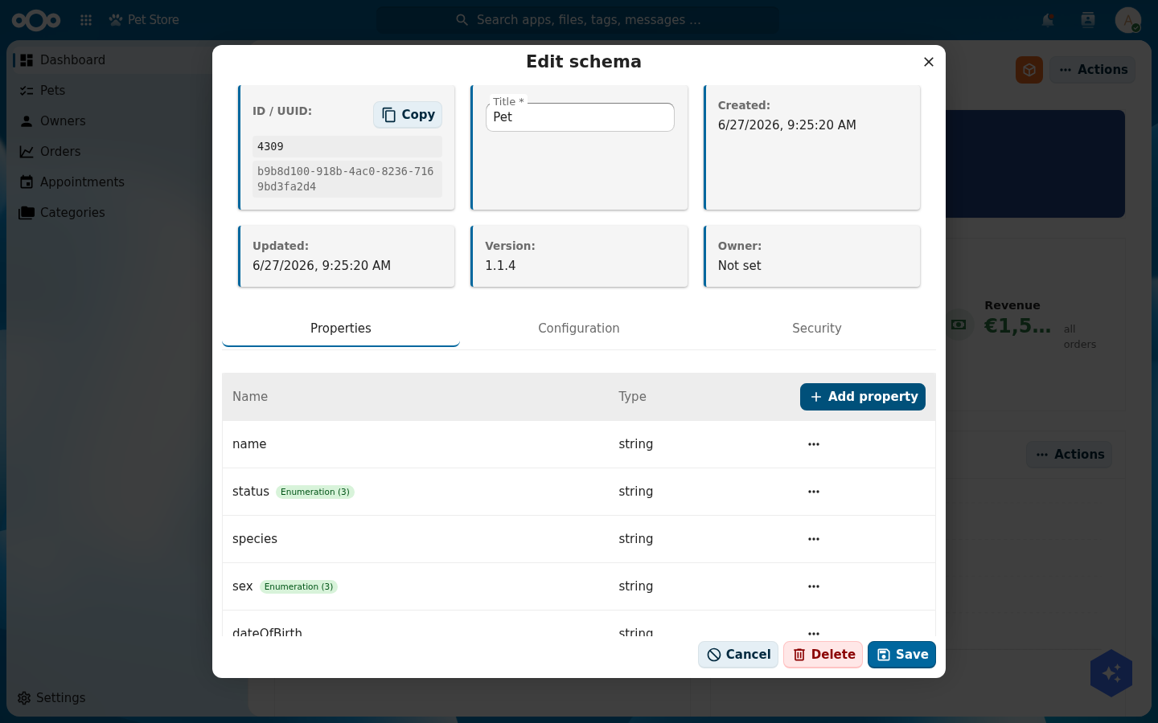Switch to the Properties tab
The width and height of the screenshot is (1158, 723).
pos(341,329)
